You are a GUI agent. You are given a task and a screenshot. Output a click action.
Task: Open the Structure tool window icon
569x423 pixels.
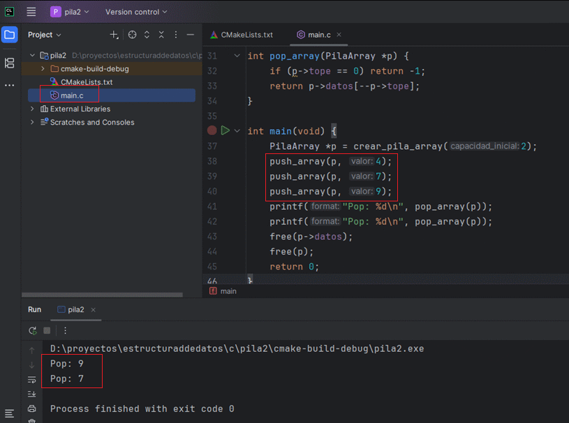(x=9, y=63)
